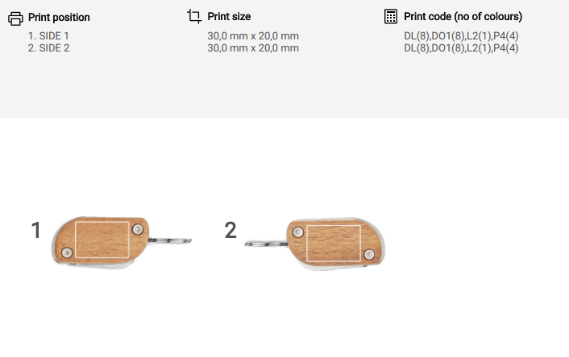
Task: Click the second-row DL(8),DO1(8),L2(1),P4(4) print code
Action: pyautogui.click(x=461, y=48)
